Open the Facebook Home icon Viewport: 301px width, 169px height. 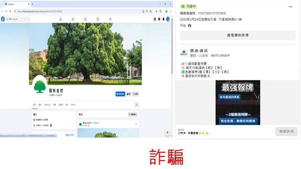[61, 19]
